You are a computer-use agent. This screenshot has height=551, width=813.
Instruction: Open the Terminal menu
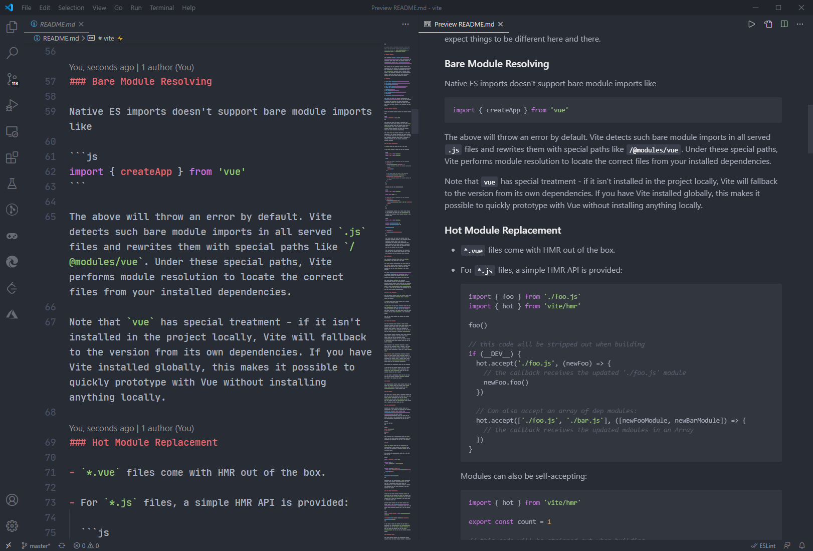point(162,8)
